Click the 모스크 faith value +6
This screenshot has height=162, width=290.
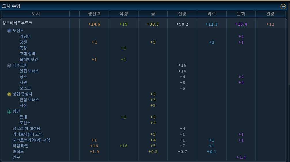click(182, 88)
